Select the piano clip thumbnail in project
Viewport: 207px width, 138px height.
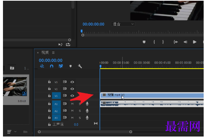tap(15, 86)
